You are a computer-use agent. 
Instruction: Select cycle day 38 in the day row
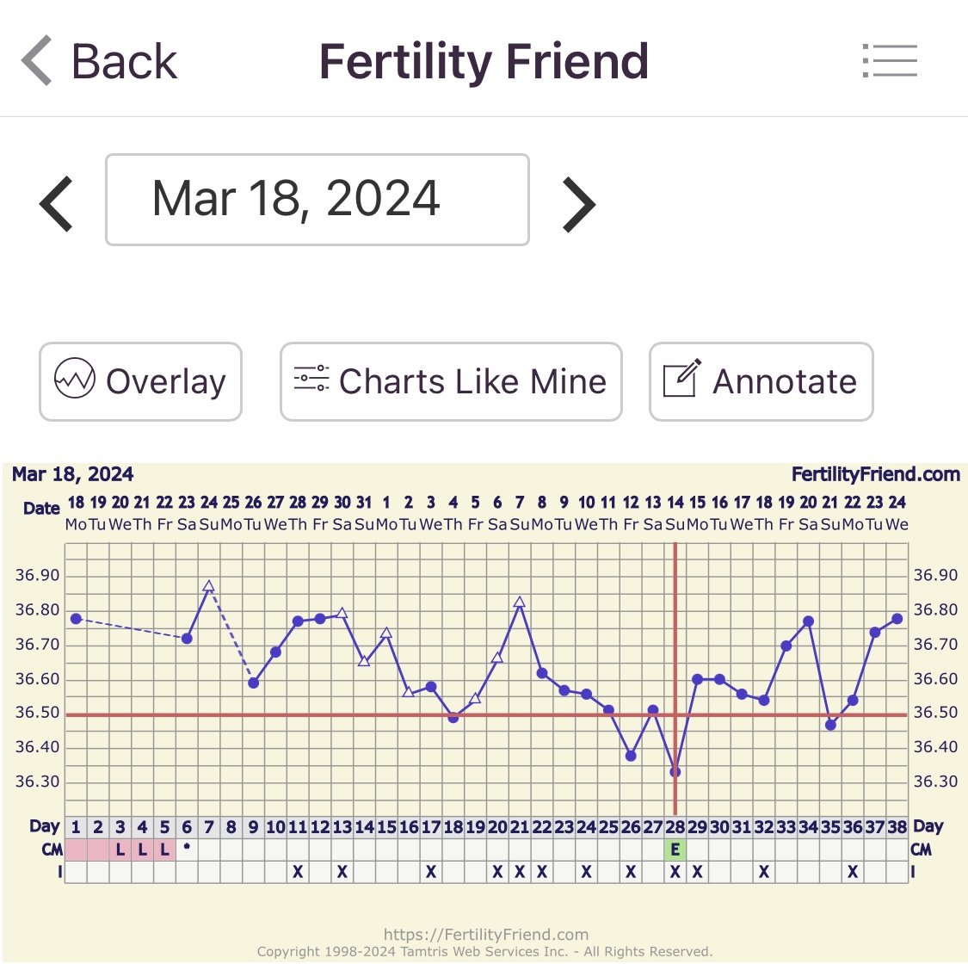coord(897,827)
